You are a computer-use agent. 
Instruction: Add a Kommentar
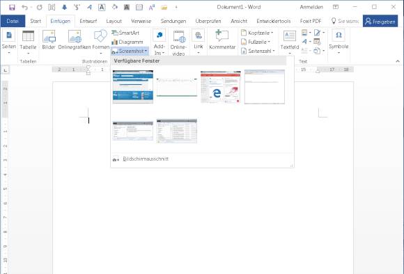222,40
